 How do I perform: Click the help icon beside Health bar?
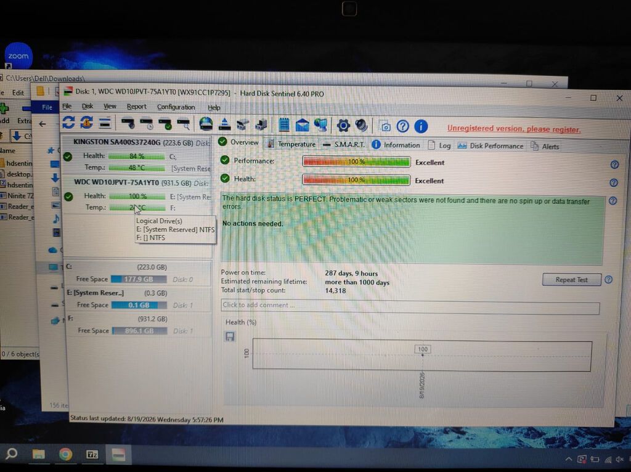click(614, 182)
